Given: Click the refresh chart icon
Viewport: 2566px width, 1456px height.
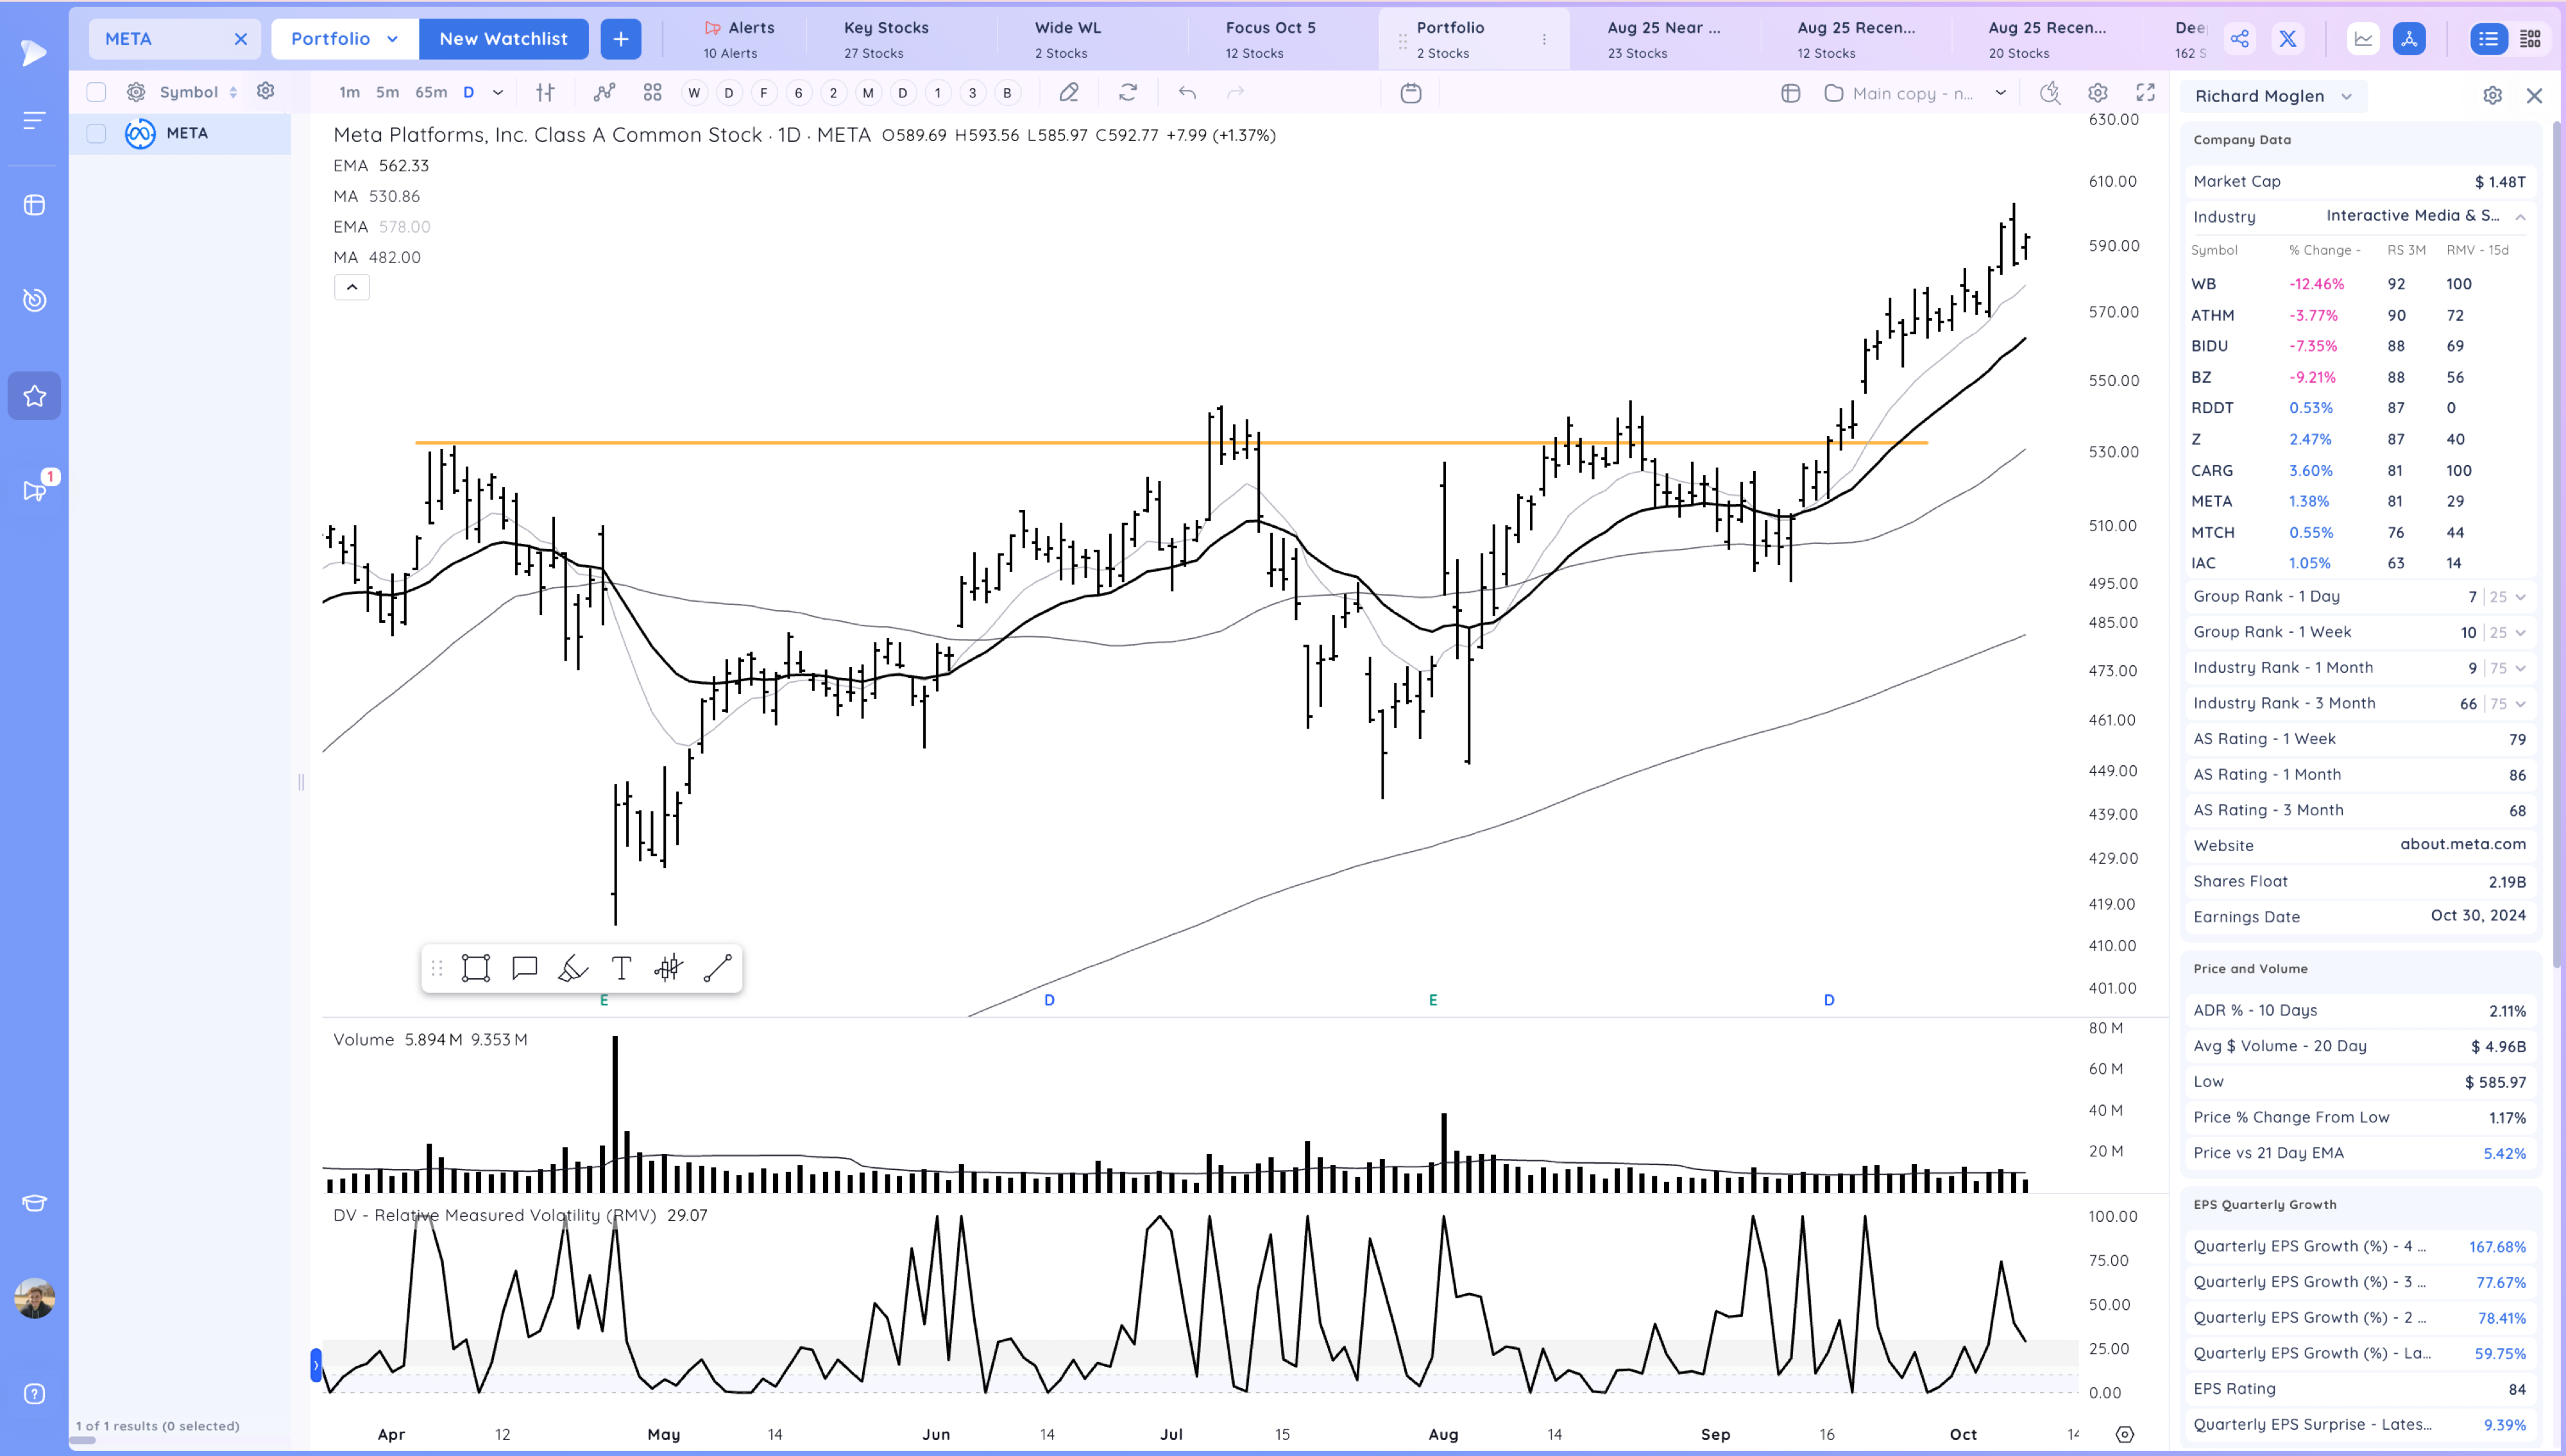Looking at the screenshot, I should [1127, 93].
